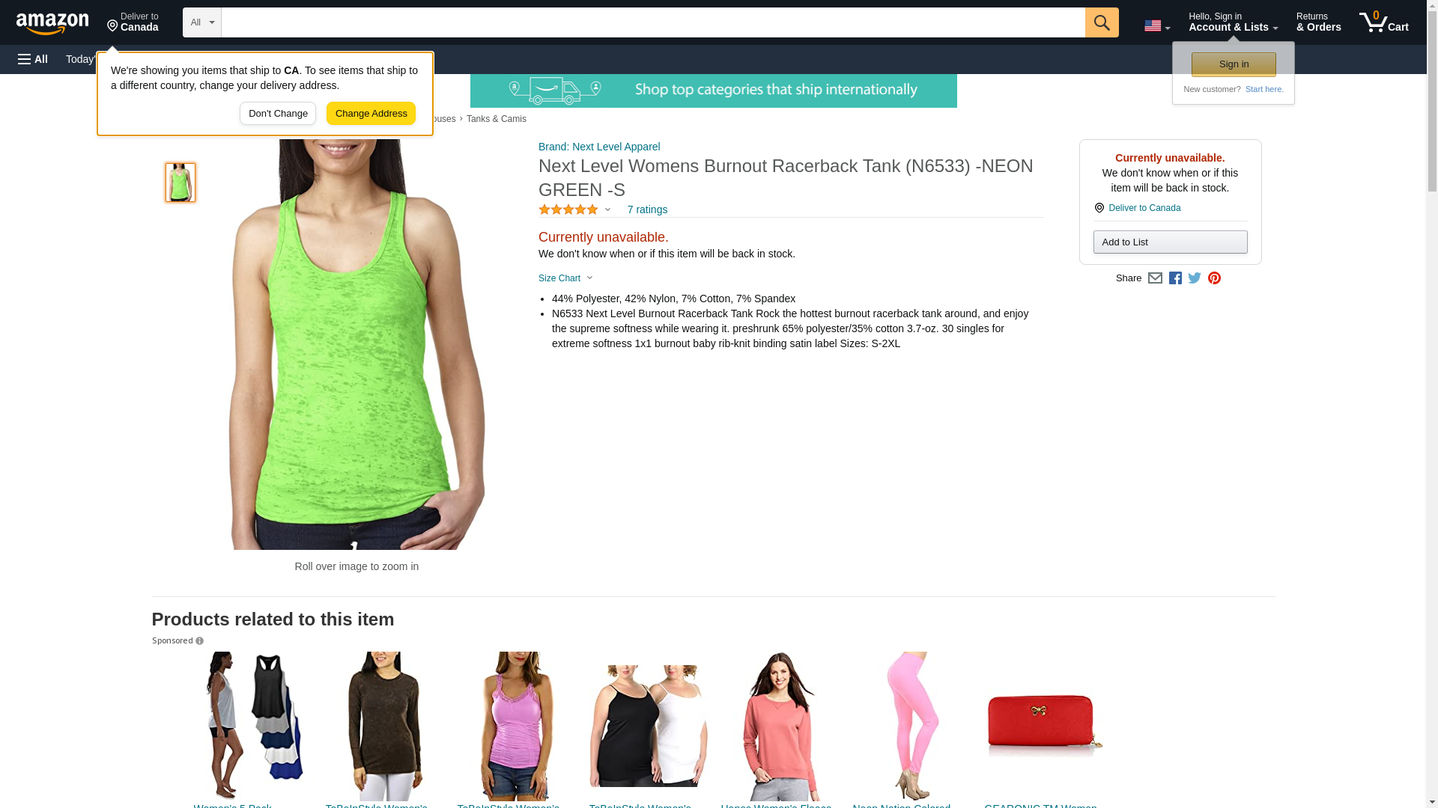Open Account & Lists menu

(1233, 22)
